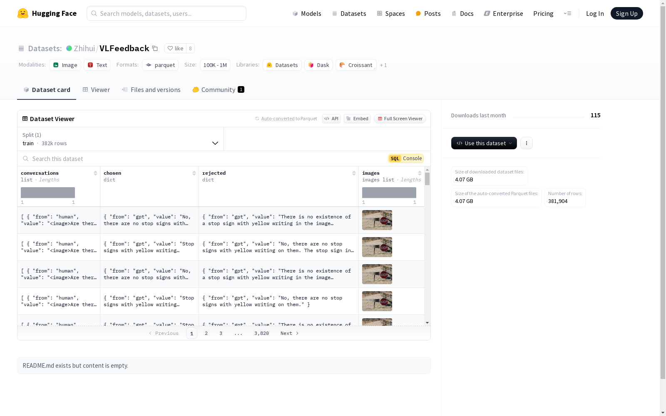666x416 pixels.
Task: Click the Auto-converted link
Action: pos(278,119)
